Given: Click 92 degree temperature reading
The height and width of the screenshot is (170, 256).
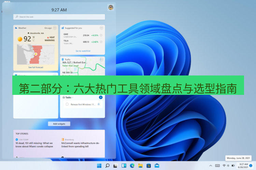Looking at the screenshot, I should click(x=27, y=39).
